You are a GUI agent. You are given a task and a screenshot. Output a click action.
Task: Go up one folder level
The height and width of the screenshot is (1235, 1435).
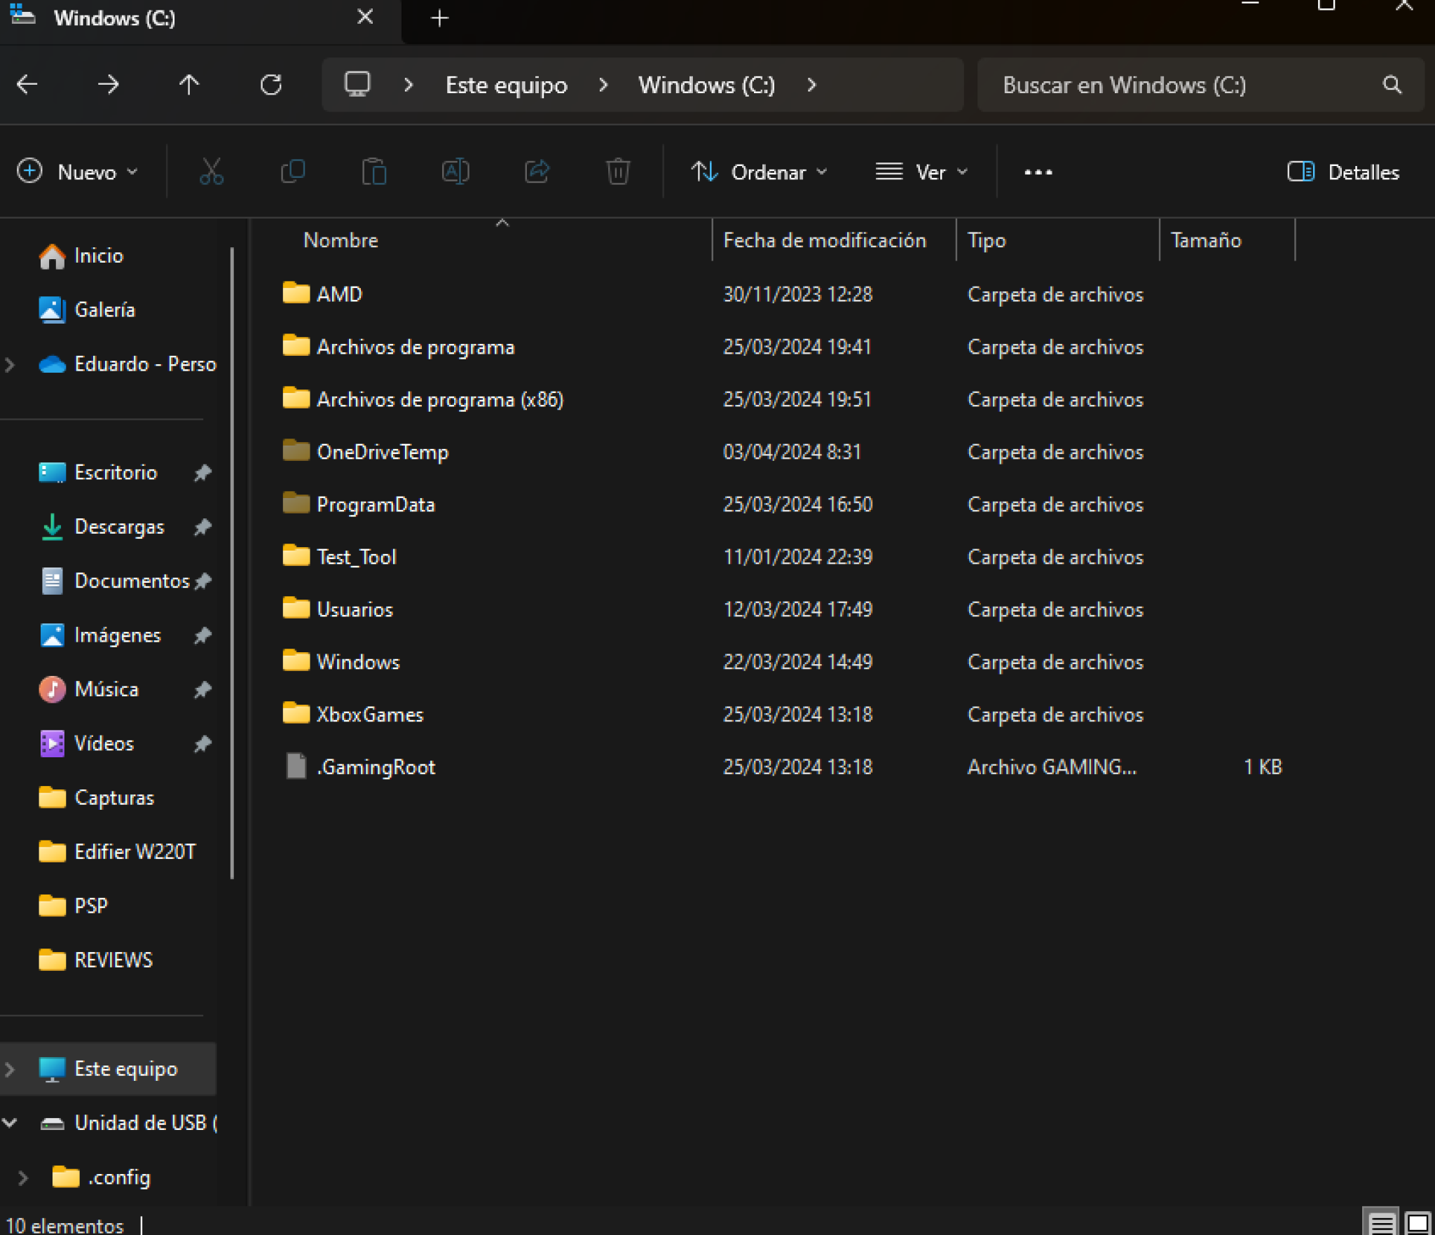(188, 85)
